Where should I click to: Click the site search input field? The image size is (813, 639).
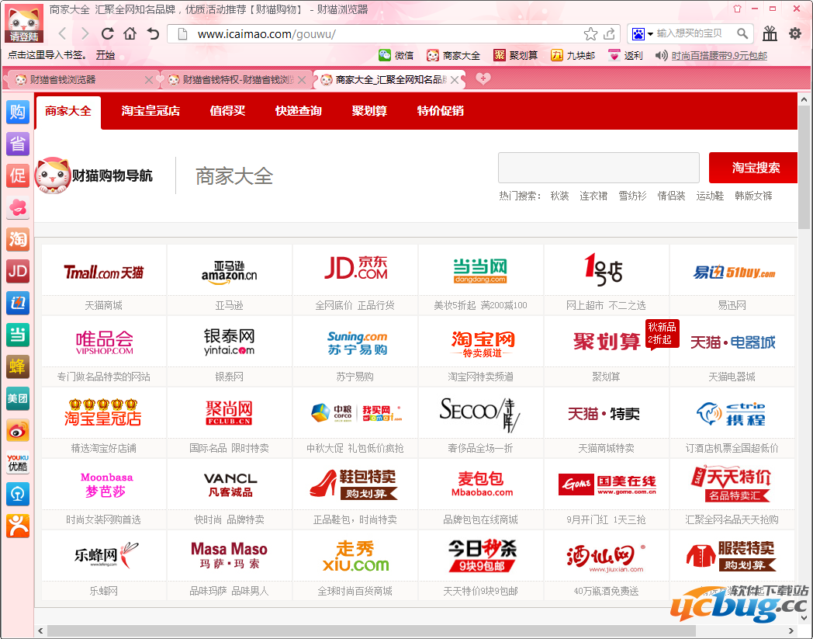(x=597, y=168)
